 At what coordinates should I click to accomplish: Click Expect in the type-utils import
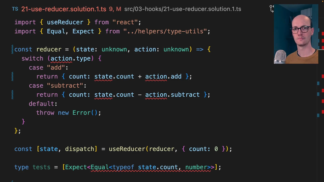point(83,31)
